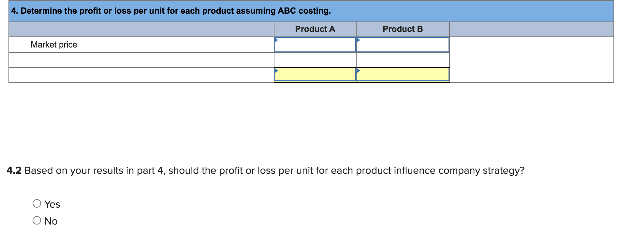Click inside the yellow Product B input cell
Image resolution: width=633 pixels, height=248 pixels.
coord(403,75)
